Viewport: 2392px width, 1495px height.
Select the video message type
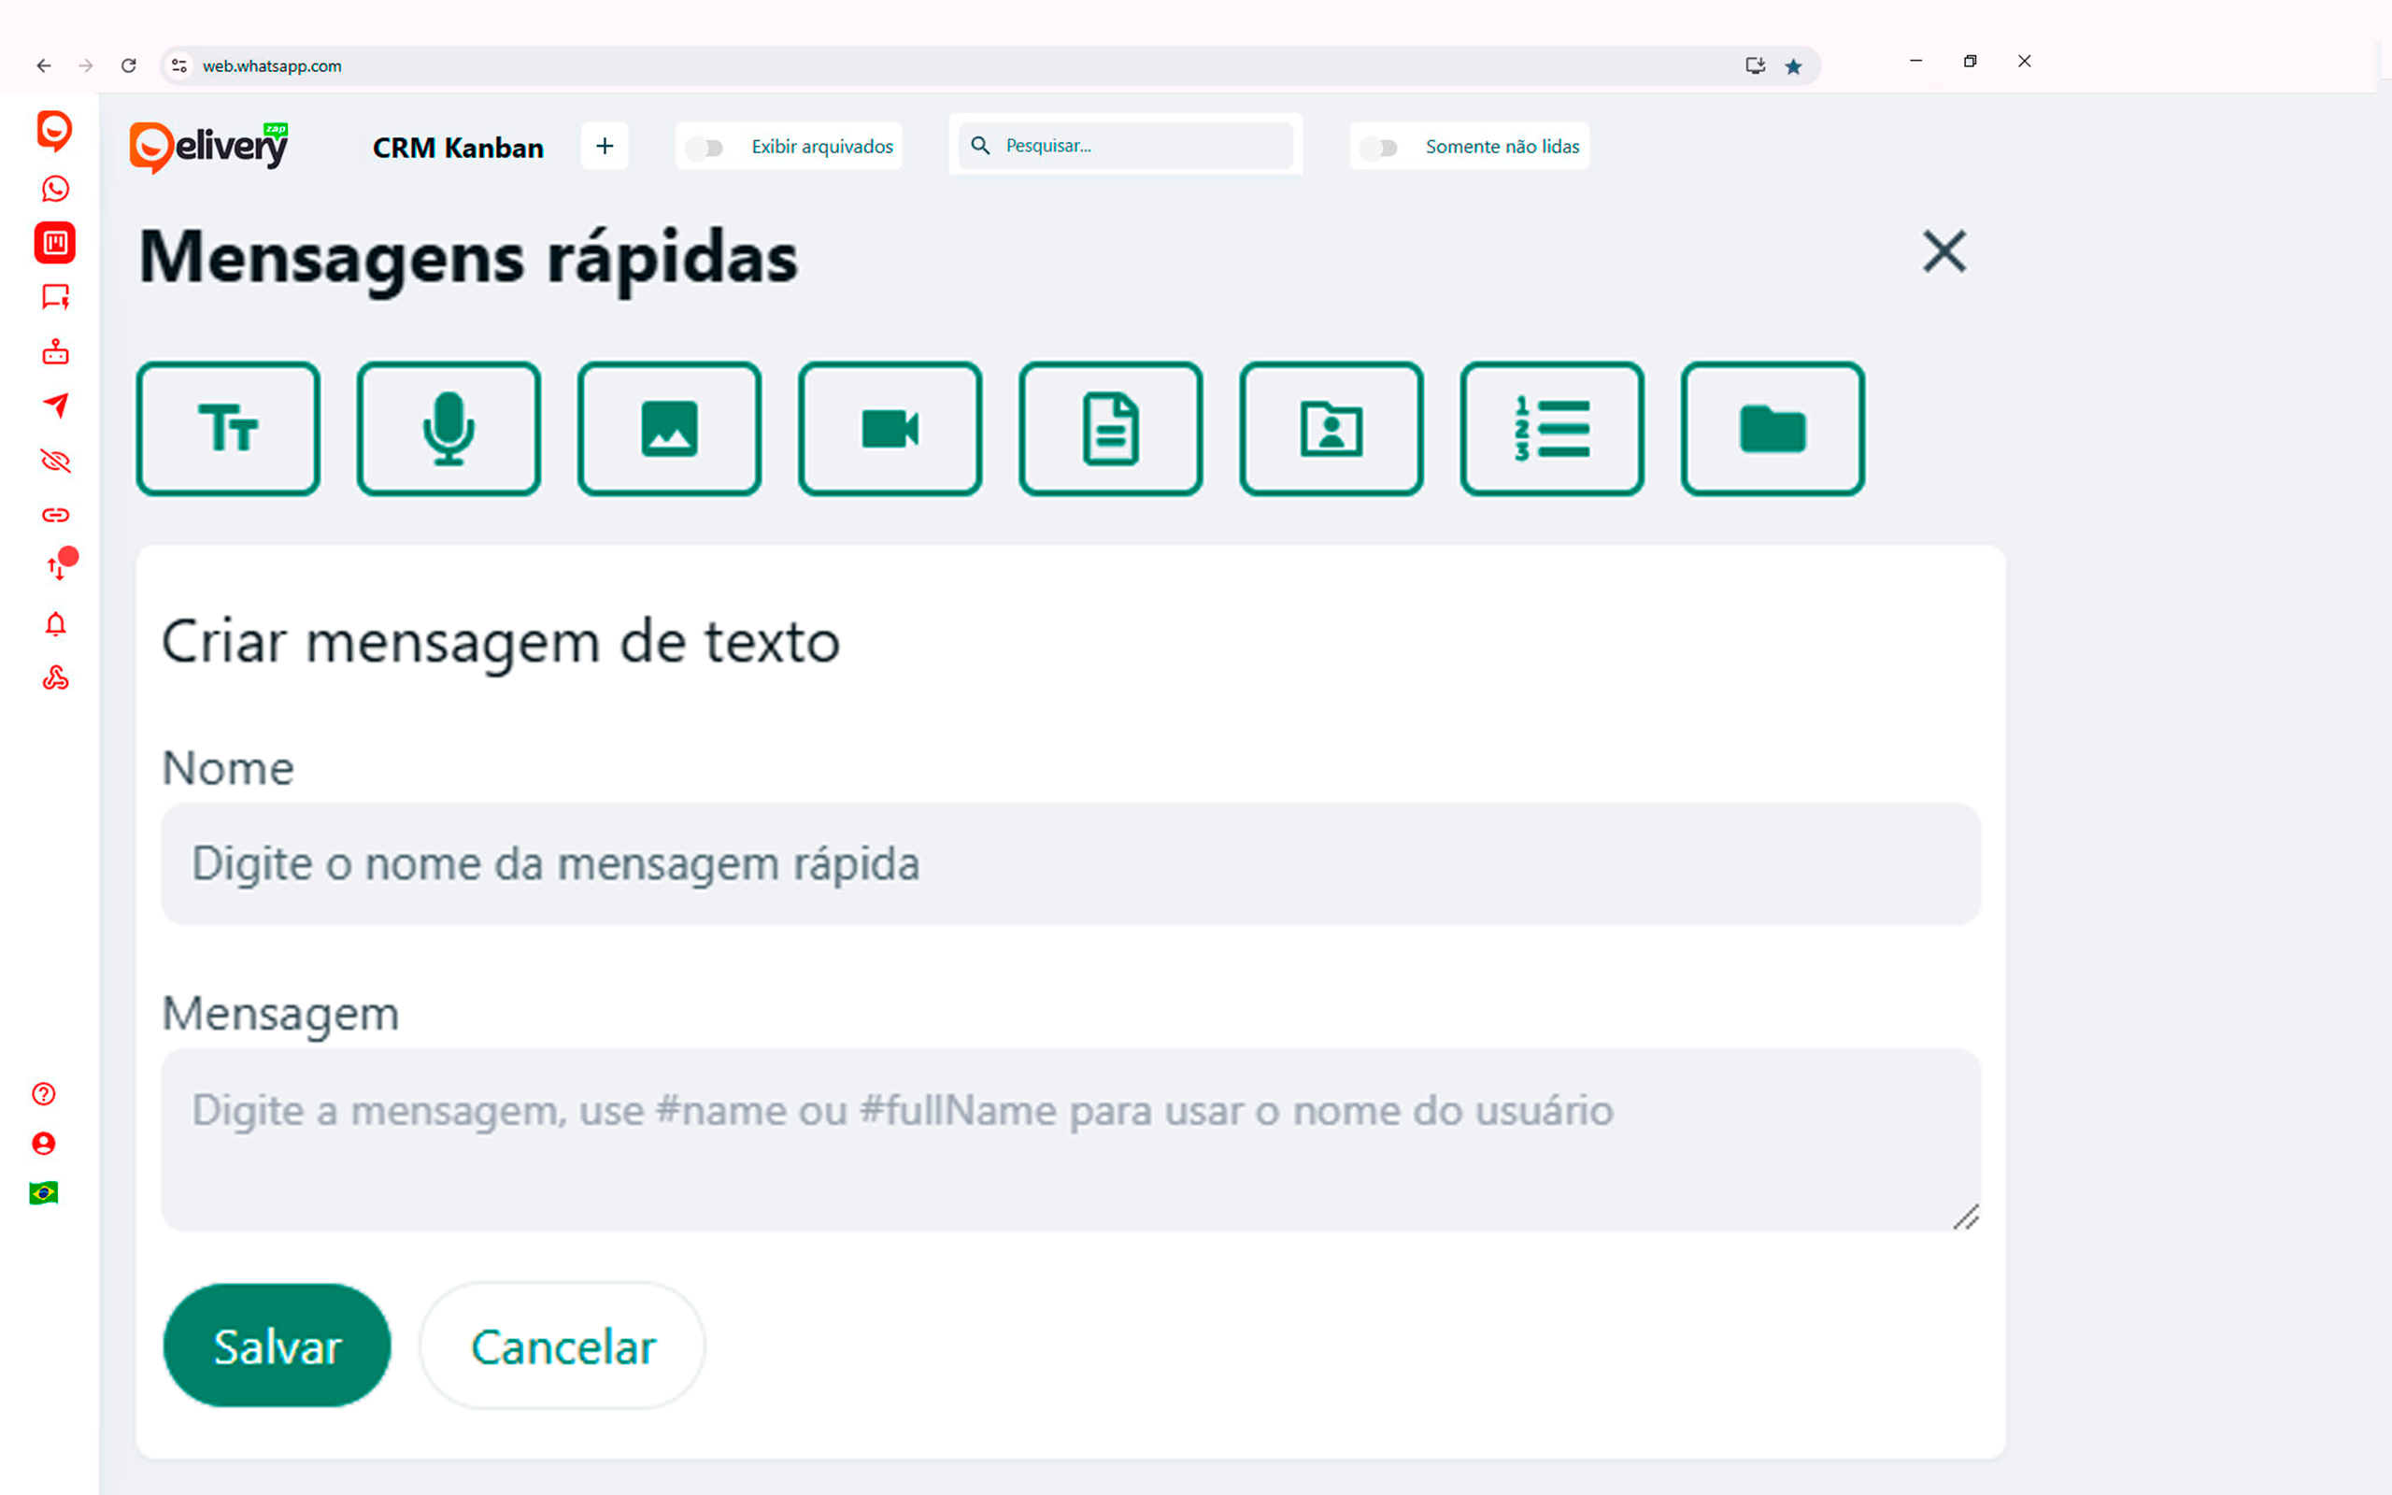889,428
